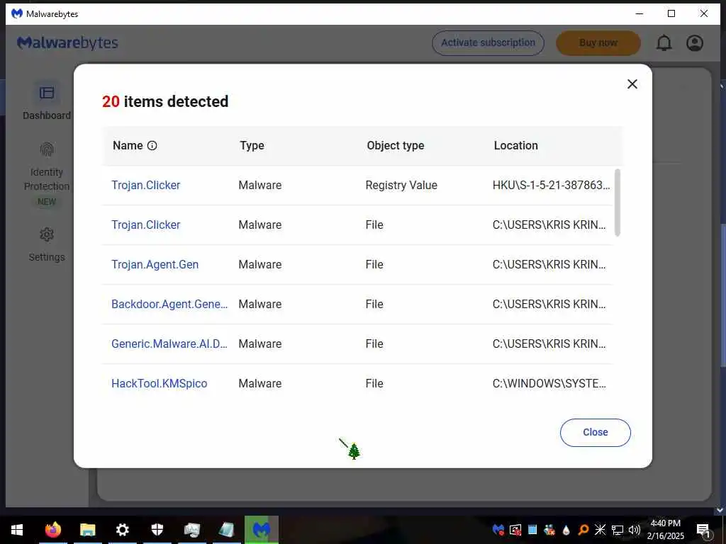The image size is (726, 544).
Task: Click the HKU\S-1-5-21-387863... location cell
Action: click(x=551, y=185)
